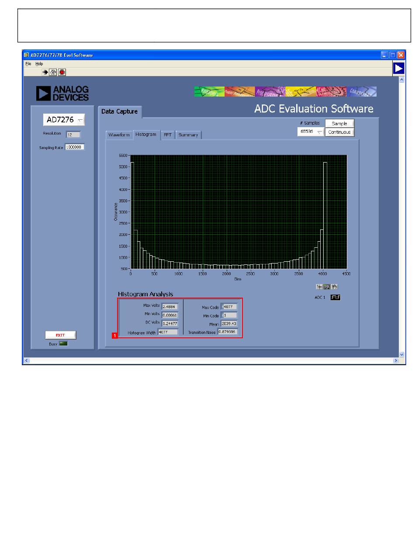Click the Min Volts value field
Screen dimensions: 415x548
(x=170, y=315)
